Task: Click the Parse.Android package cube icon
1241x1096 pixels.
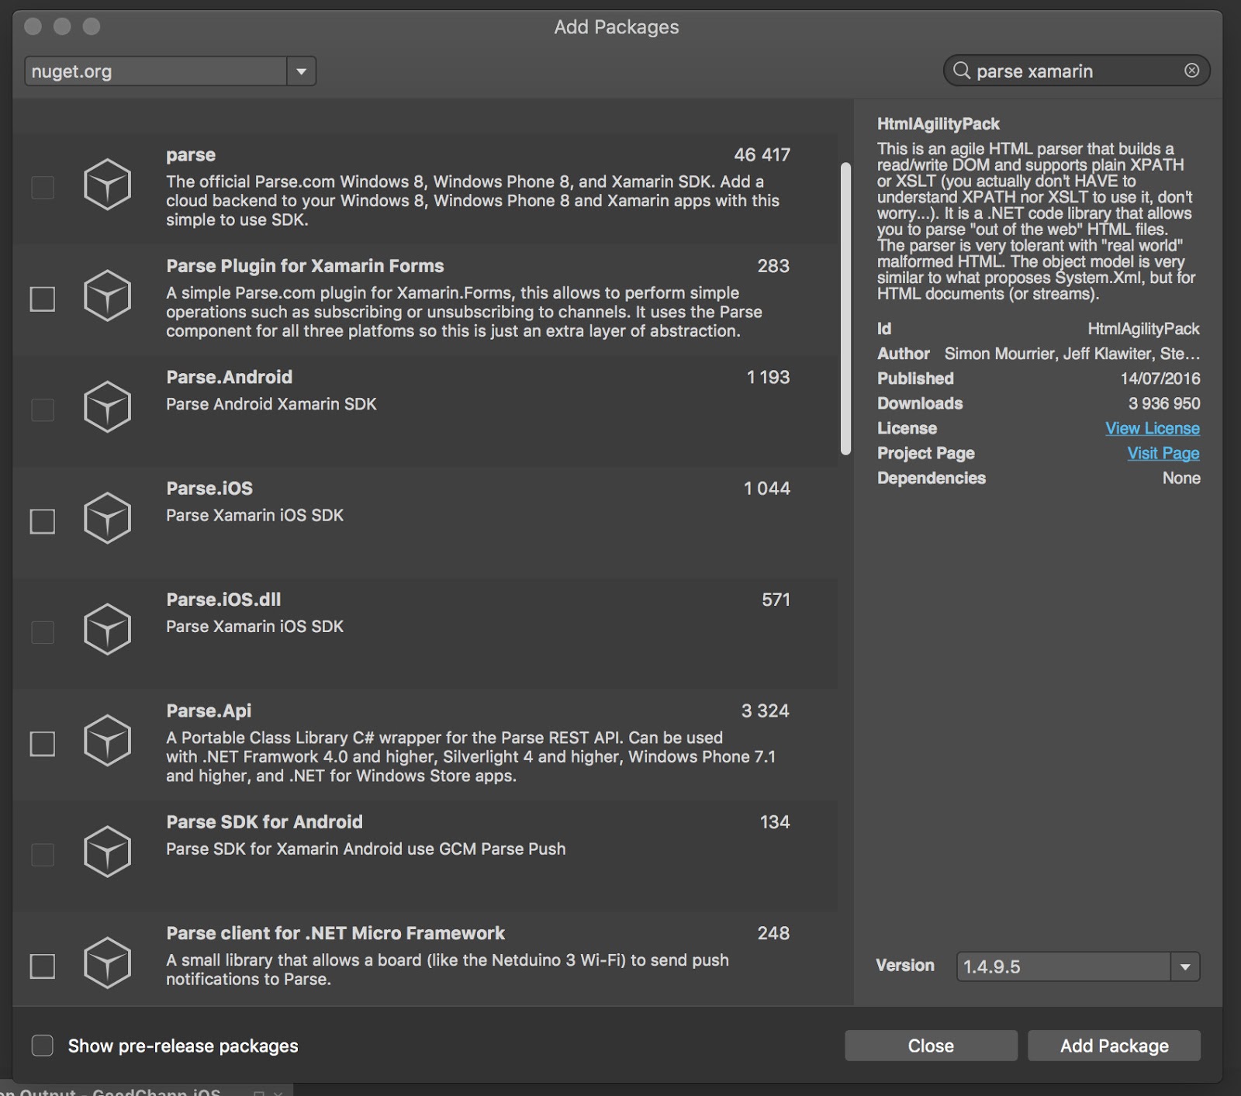Action: click(107, 406)
